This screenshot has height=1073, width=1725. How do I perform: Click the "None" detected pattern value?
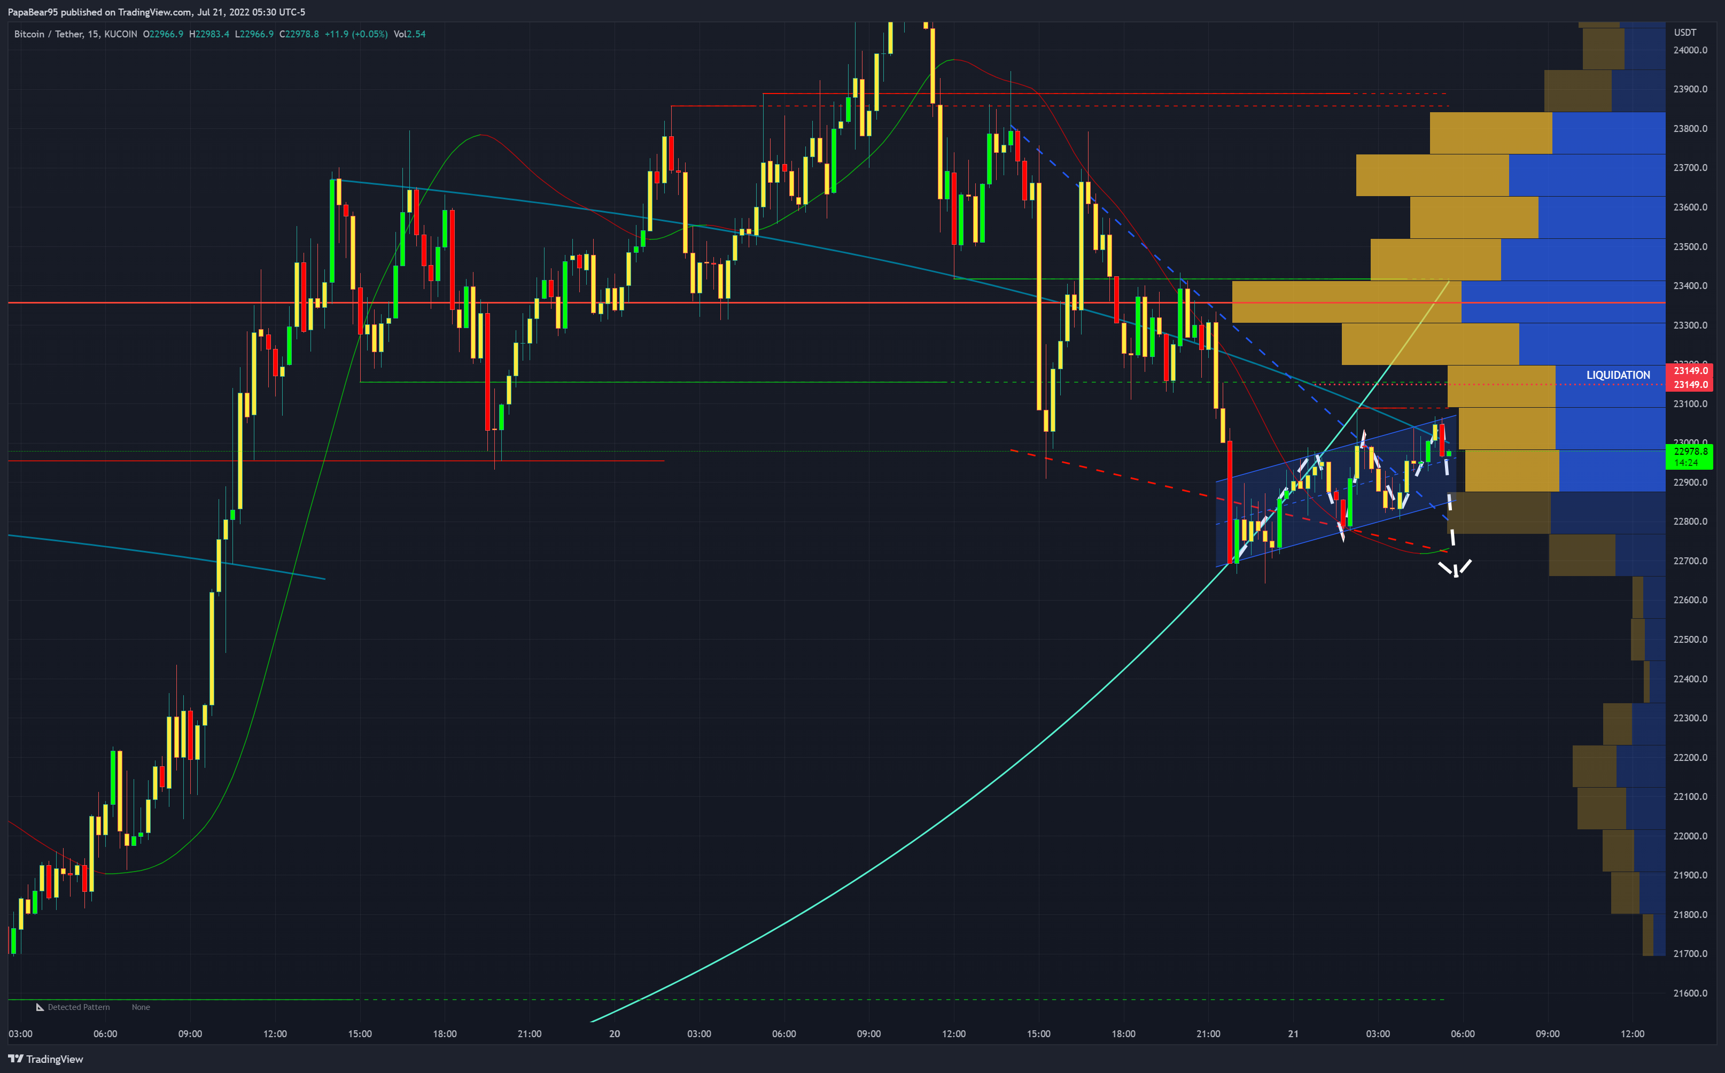coord(141,1007)
